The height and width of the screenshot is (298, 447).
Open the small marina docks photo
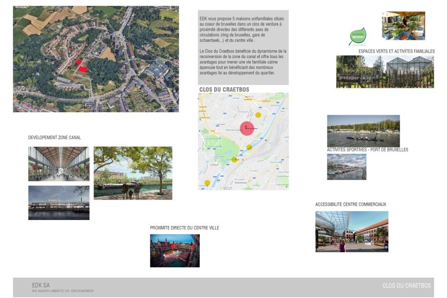point(346,166)
